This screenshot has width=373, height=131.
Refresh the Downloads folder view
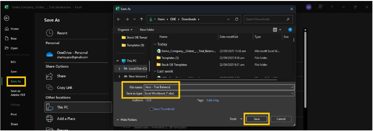coord(237,19)
